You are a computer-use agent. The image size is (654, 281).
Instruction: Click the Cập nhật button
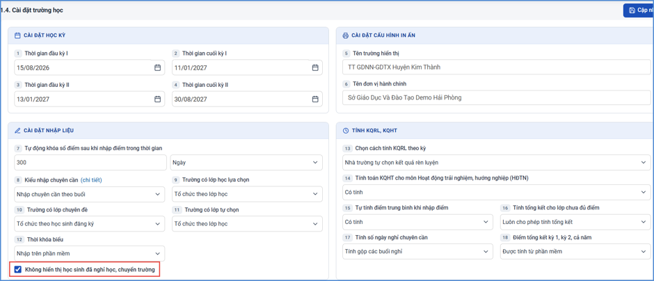[x=639, y=10]
